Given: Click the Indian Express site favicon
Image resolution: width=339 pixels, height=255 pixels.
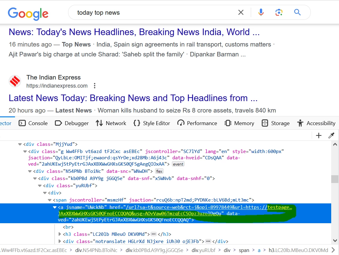Looking at the screenshot, I should pyautogui.click(x=15, y=81).
